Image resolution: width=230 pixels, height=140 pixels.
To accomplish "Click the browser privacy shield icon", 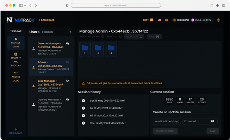I will 67,6.
